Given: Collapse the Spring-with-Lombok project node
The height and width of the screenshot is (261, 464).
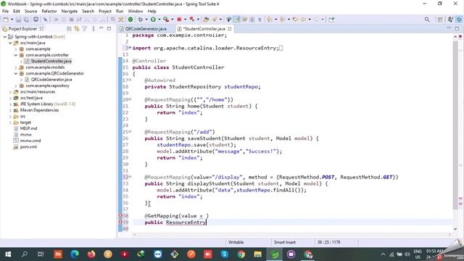Looking at the screenshot, I should click(5, 37).
